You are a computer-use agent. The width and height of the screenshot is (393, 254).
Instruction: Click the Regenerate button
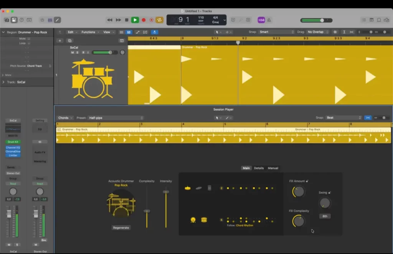(x=121, y=228)
